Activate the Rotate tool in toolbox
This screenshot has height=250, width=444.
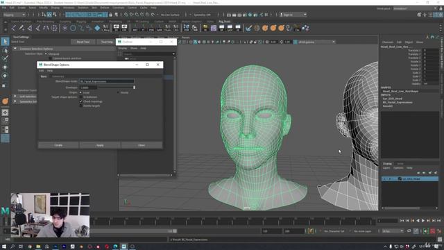point(5,76)
